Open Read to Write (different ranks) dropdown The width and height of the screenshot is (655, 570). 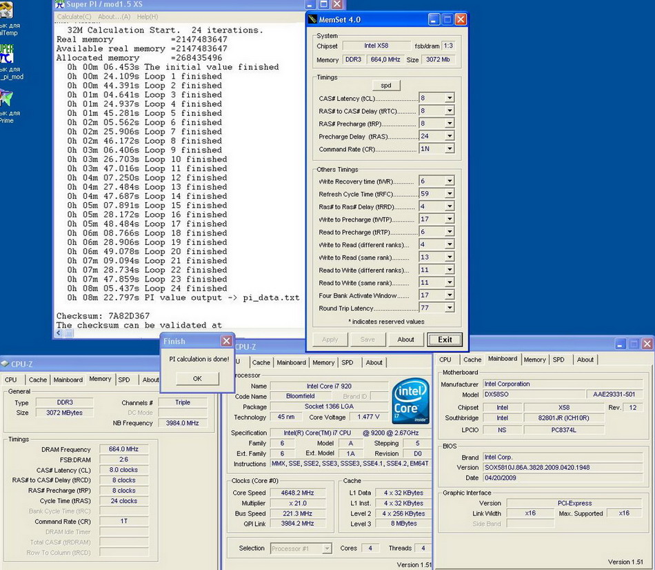tap(450, 270)
